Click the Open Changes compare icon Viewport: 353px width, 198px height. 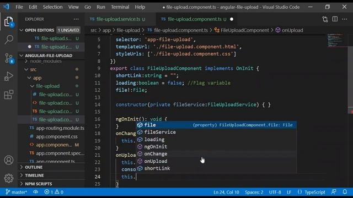[x=325, y=19]
